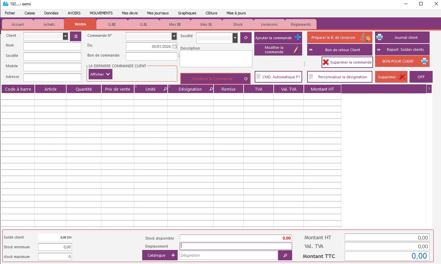441x264 pixels.
Task: Expand the Client dropdown list
Action: [x=66, y=36]
